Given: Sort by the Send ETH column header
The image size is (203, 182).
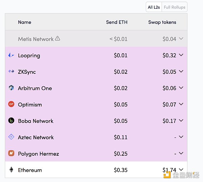Looking at the screenshot, I should pyautogui.click(x=116, y=22).
